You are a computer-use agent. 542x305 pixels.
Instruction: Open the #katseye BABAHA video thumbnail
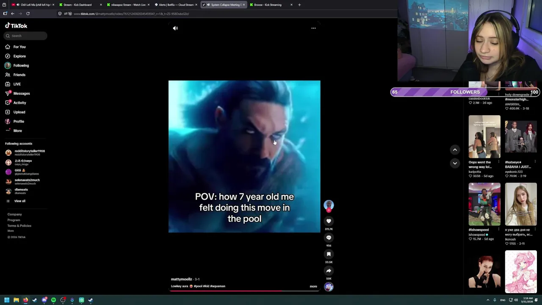point(521,136)
